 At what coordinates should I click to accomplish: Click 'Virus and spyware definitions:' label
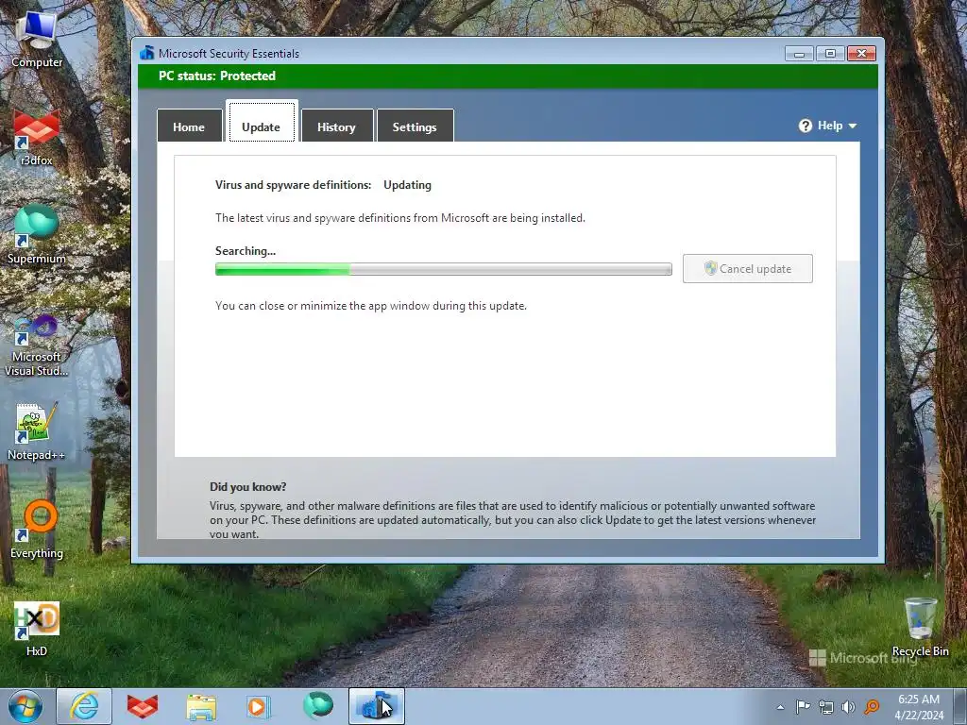[294, 185]
